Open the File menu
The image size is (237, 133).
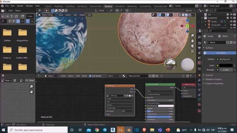(x=7, y=6)
